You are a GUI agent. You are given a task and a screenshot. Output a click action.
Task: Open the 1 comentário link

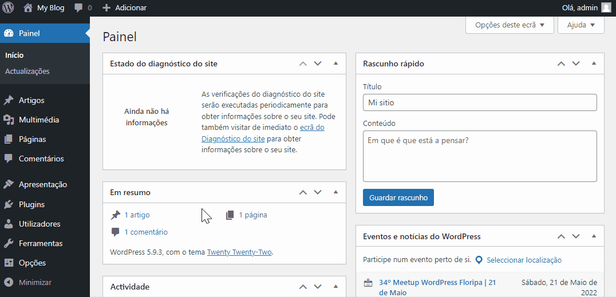pos(146,232)
